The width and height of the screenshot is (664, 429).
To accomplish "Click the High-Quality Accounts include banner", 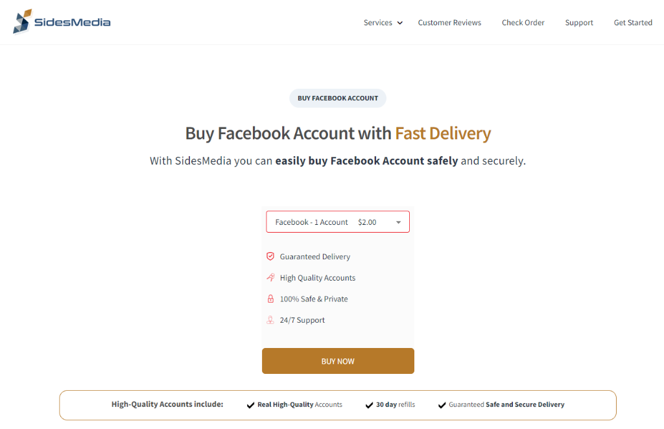I will point(338,405).
